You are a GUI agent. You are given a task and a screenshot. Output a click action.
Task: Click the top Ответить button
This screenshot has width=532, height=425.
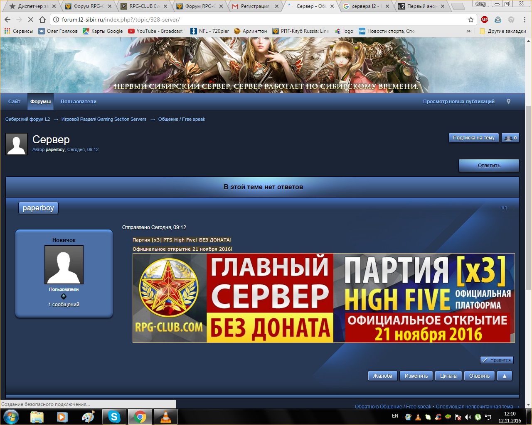(489, 166)
